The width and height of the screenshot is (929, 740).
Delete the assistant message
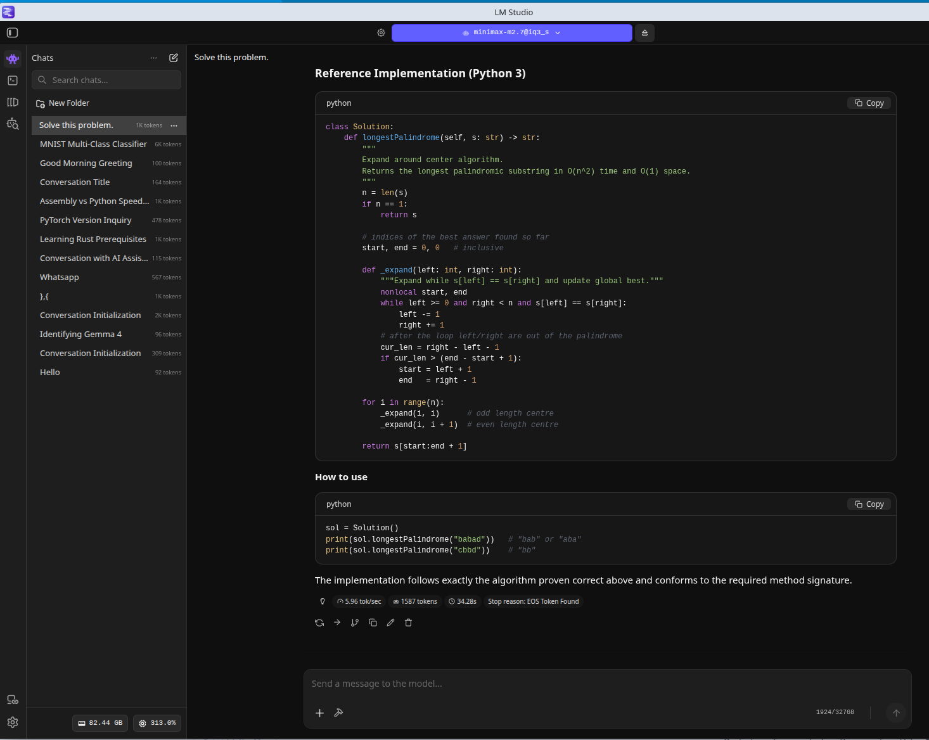[x=408, y=623]
